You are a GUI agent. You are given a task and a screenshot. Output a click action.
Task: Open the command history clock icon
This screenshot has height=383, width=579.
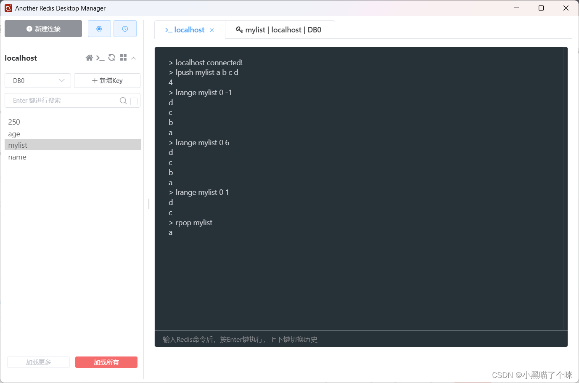[125, 28]
